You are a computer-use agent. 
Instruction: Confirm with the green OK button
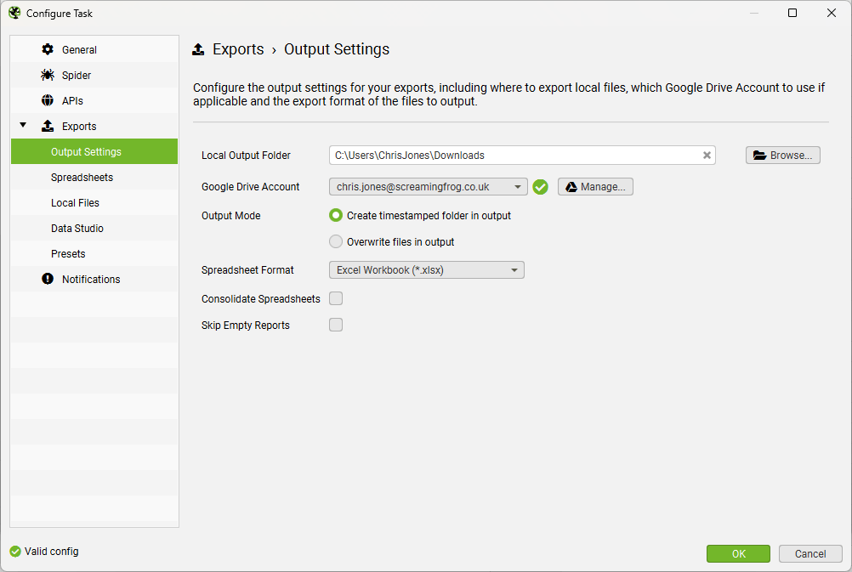(738, 553)
